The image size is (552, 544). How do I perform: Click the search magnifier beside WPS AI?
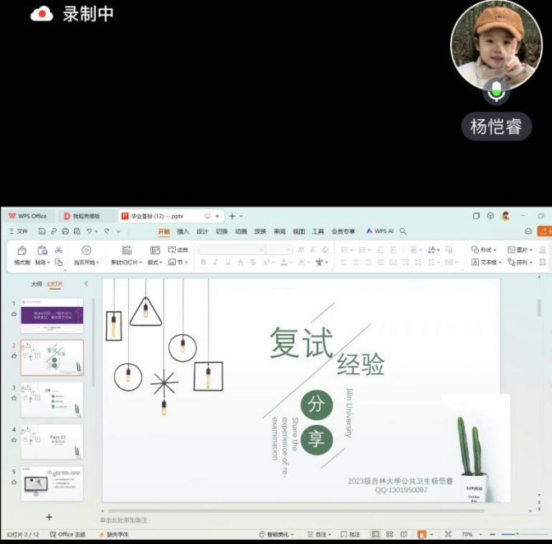[x=404, y=231]
